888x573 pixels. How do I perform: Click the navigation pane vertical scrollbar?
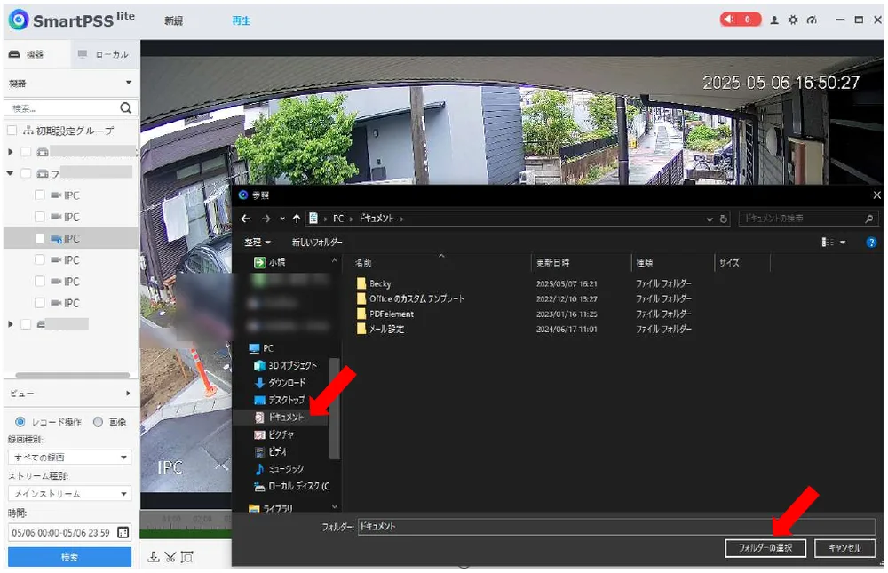335,408
